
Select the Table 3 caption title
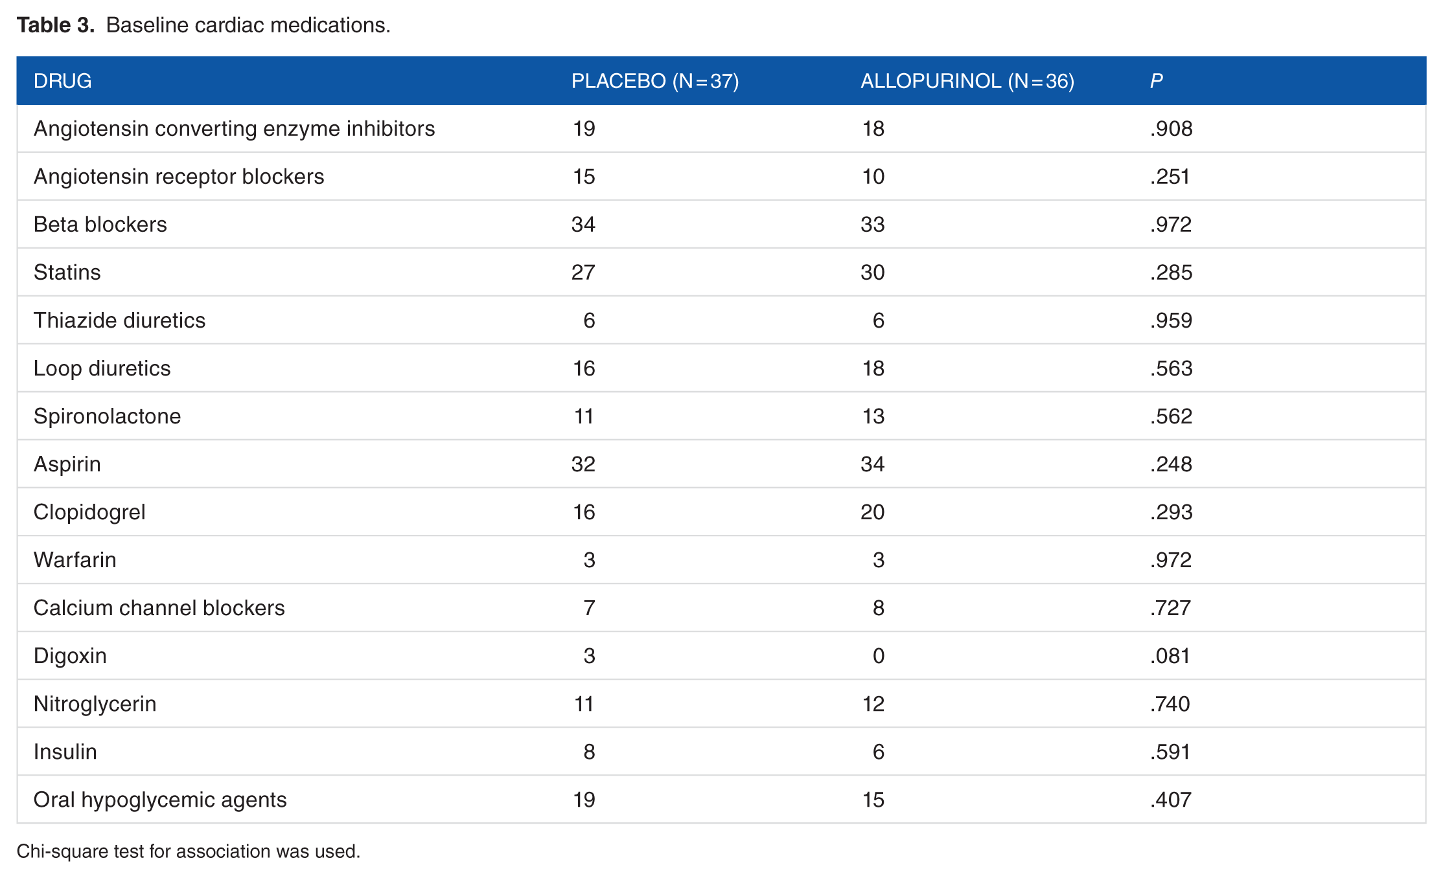click(x=203, y=25)
